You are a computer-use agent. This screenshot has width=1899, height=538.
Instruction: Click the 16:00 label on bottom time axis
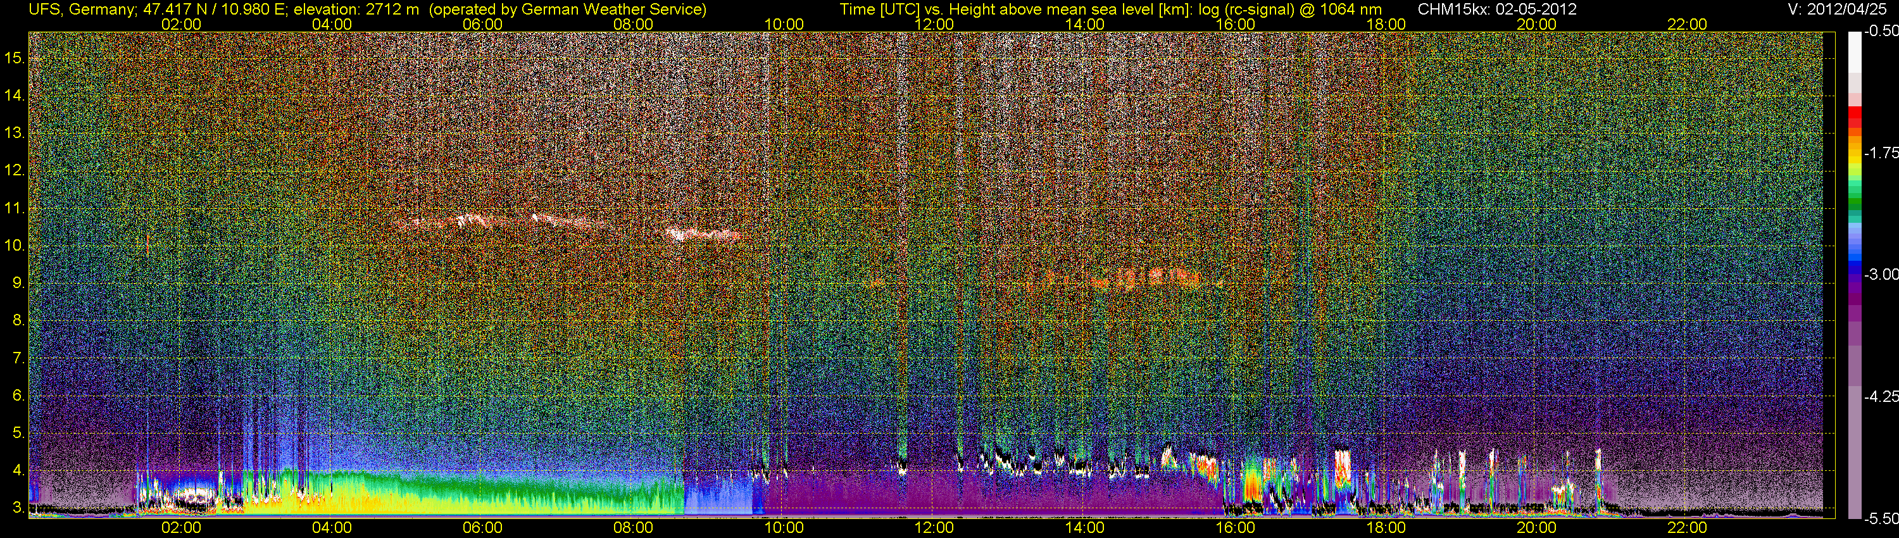(1236, 528)
